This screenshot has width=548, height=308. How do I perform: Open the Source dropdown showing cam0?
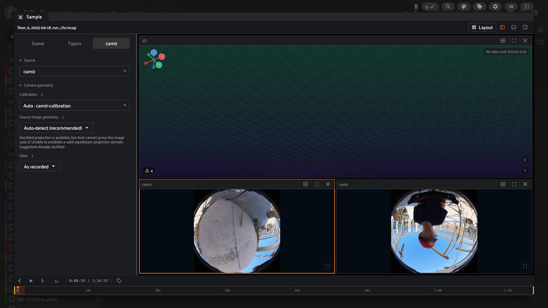click(x=75, y=71)
